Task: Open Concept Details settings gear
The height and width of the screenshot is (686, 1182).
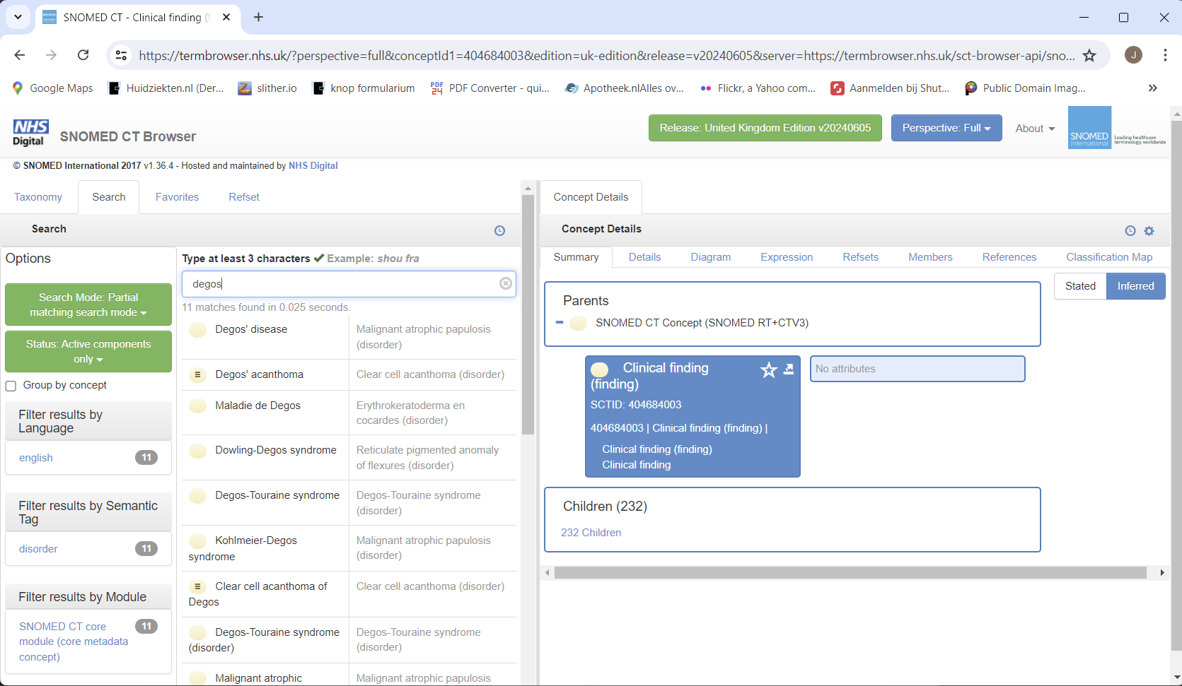Action: 1149,230
